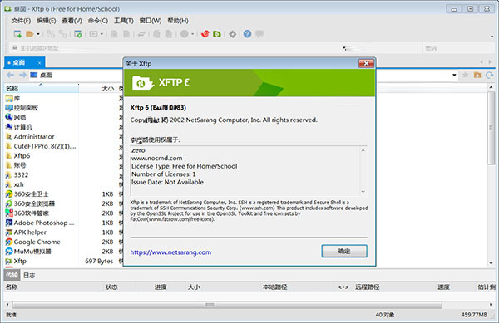This screenshot has width=499, height=323.
Task: Click the forward navigation arrow
Action: [x=22, y=75]
